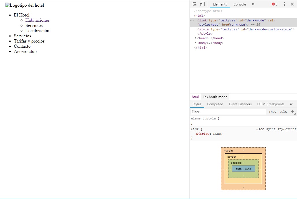The width and height of the screenshot is (297, 199).
Task: Click the Habitaciones link
Action: pos(37,20)
